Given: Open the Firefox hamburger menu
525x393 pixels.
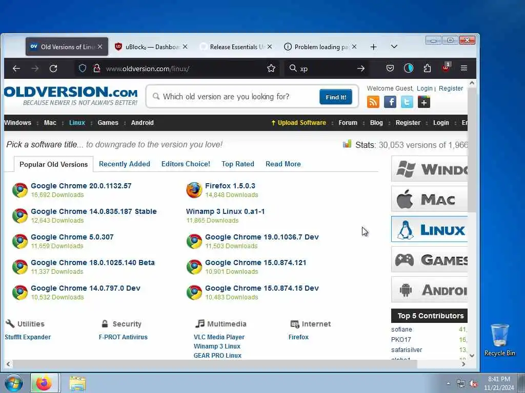Looking at the screenshot, I should pyautogui.click(x=463, y=68).
